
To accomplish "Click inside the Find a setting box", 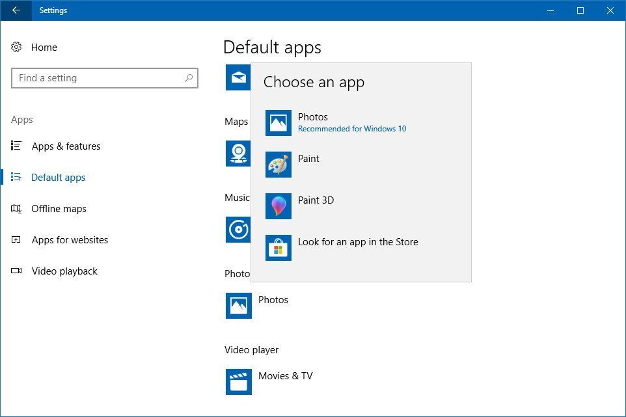I will [98, 78].
